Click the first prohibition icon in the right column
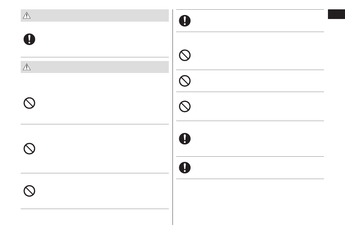The width and height of the screenshot is (345, 242). pos(185,55)
